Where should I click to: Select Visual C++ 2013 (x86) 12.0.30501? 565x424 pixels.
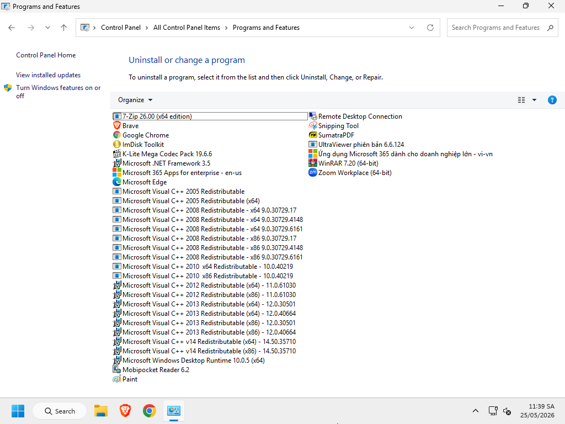click(x=204, y=322)
